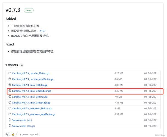Image resolution: width=167 pixels, height=137 pixels.
Task: Click the v0.7.3 release title
Action: [13, 10]
